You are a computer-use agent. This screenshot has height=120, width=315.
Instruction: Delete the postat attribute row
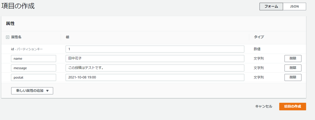coord(293,77)
